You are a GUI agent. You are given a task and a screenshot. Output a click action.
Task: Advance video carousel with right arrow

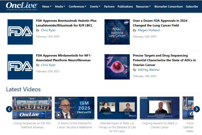tap(197, 109)
